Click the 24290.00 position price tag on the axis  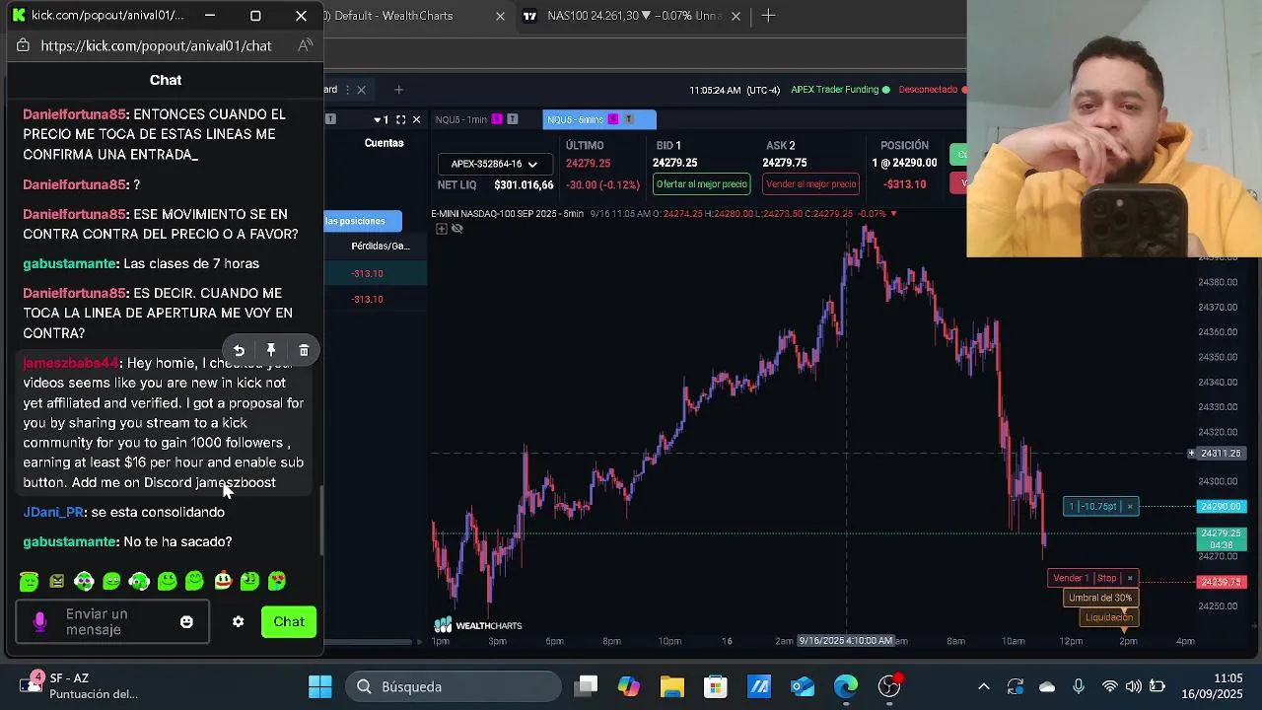tap(1221, 506)
